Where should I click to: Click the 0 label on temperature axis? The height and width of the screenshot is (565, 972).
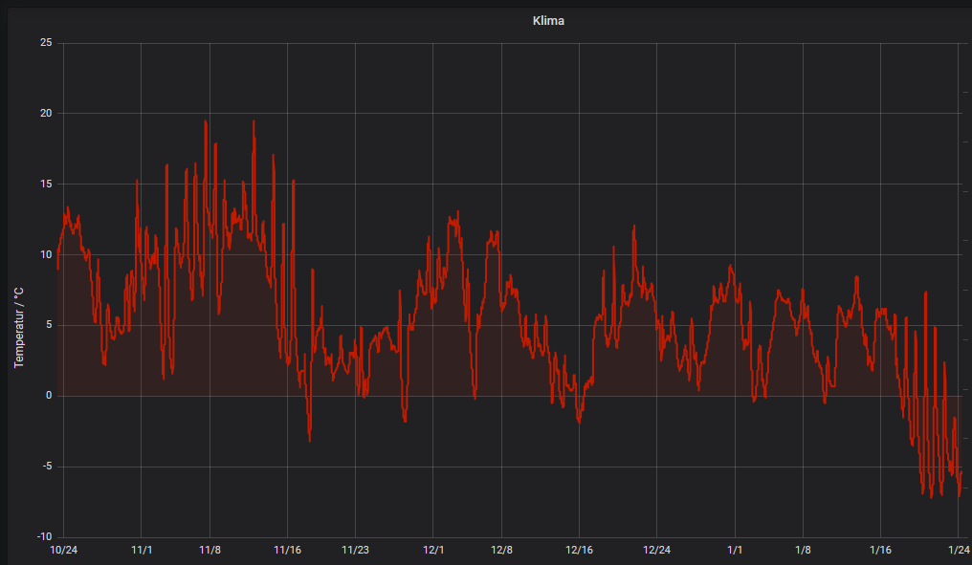click(x=49, y=396)
